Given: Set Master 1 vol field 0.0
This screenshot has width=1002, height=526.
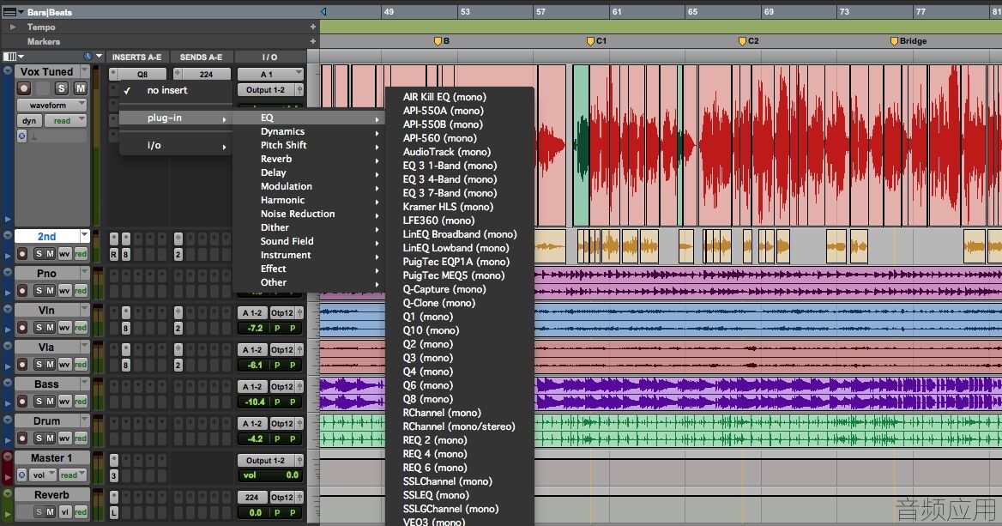Looking at the screenshot, I should (270, 475).
